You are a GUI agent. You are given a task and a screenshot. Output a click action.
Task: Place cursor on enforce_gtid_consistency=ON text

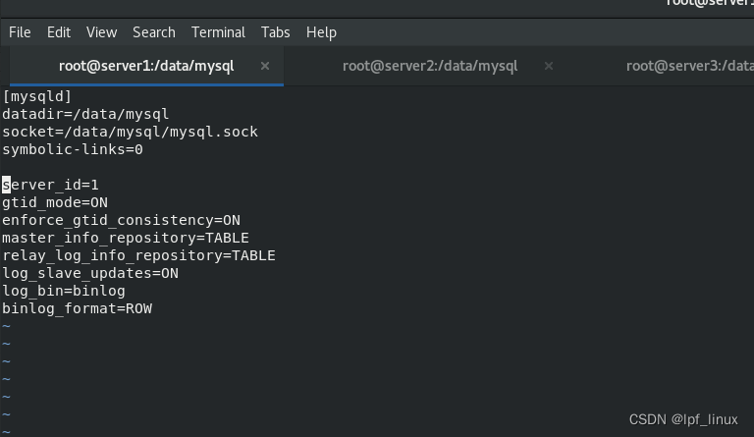click(121, 220)
